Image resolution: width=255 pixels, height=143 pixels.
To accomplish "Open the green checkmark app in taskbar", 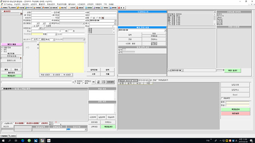I will tap(29, 140).
